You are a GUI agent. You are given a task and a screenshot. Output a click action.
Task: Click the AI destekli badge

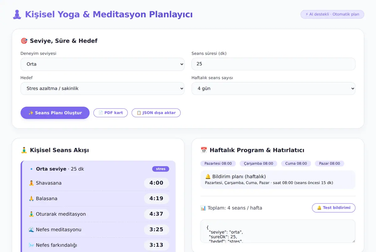point(332,14)
